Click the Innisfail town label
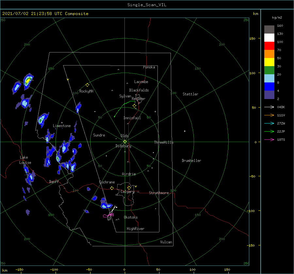 132,118
